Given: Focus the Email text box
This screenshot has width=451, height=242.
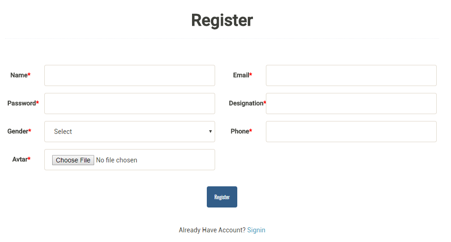Looking at the screenshot, I should click(x=351, y=75).
